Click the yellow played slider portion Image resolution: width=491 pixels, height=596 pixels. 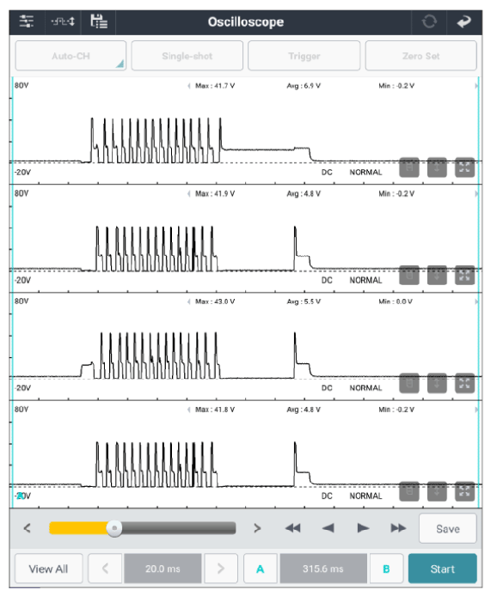(x=78, y=528)
